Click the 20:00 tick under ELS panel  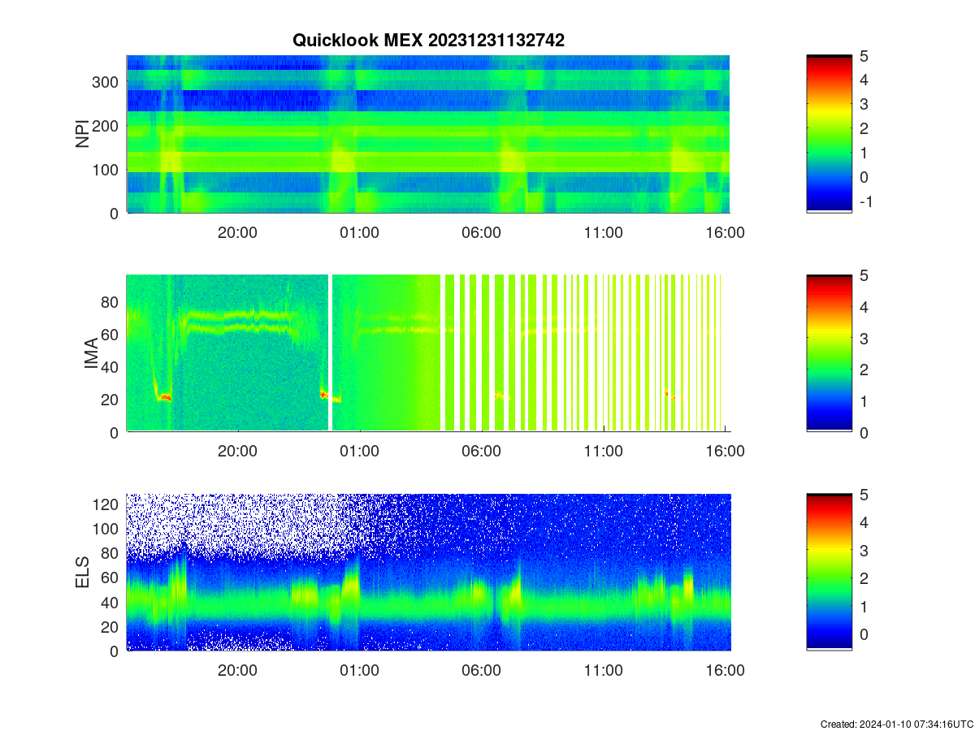point(237,671)
